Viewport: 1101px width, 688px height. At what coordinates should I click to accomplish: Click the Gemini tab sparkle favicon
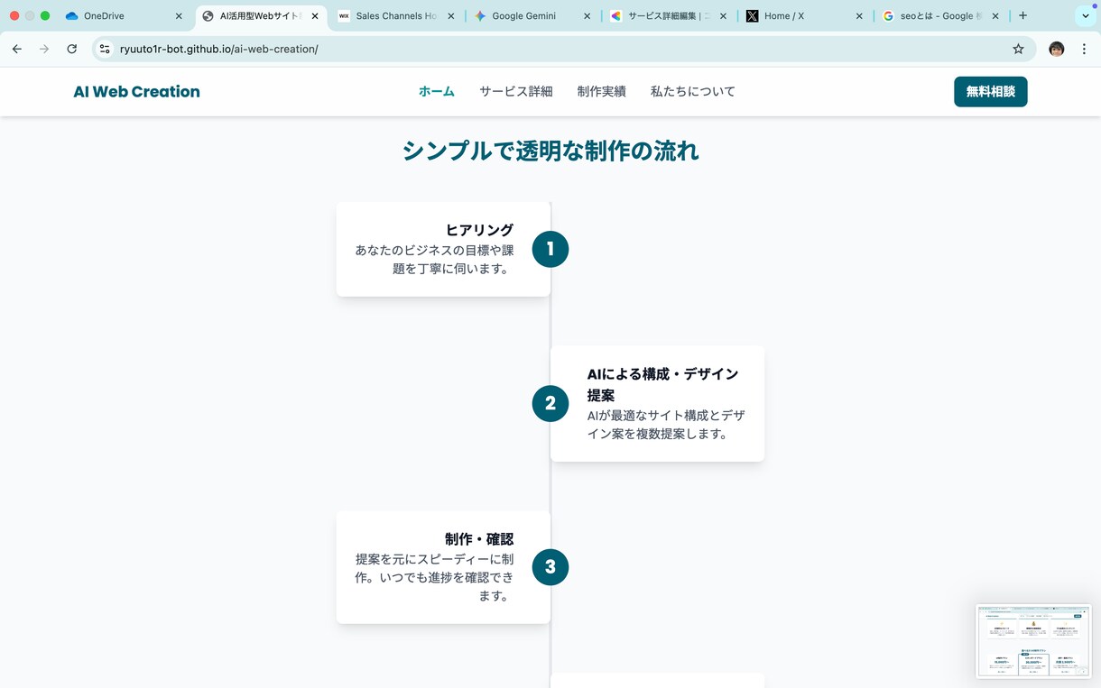coord(480,16)
